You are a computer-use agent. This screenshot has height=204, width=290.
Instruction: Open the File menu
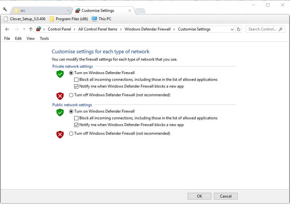pos(7,38)
